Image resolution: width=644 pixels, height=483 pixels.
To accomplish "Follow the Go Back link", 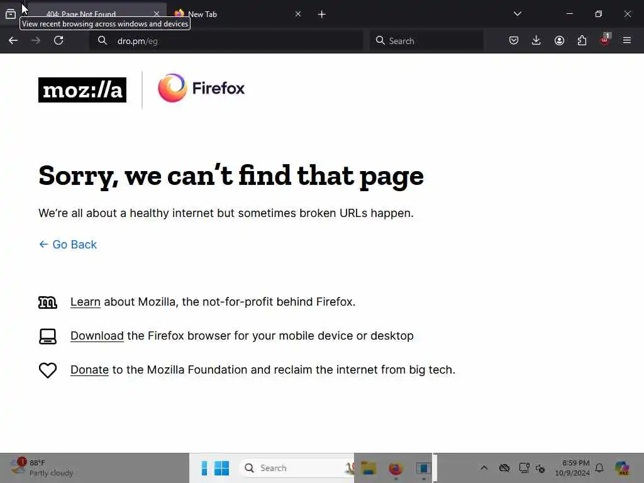I will pos(68,245).
